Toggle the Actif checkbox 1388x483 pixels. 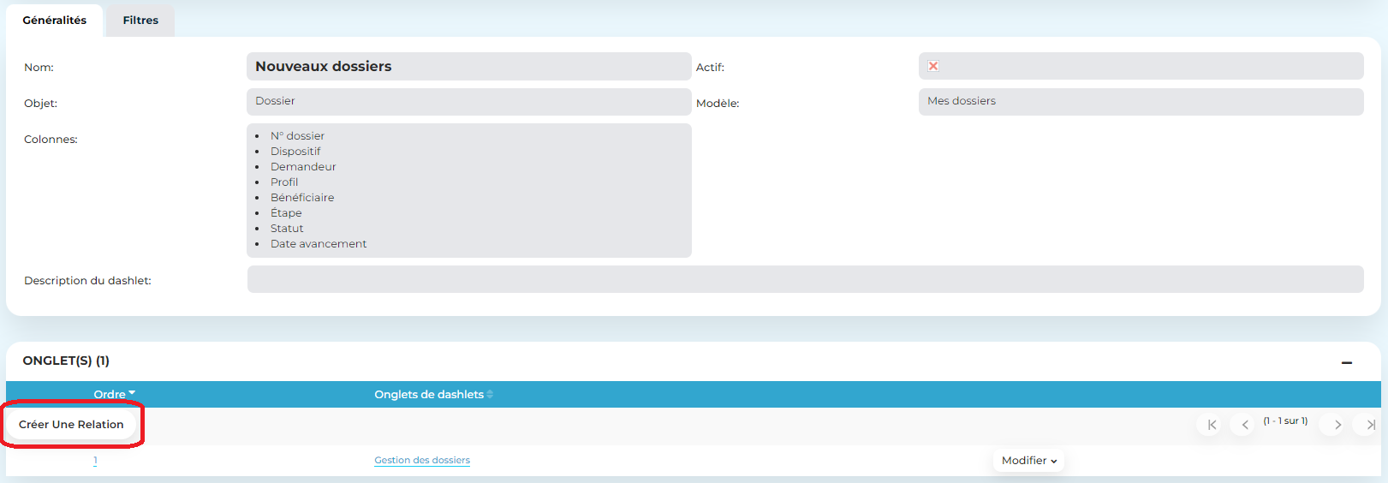[x=933, y=66]
